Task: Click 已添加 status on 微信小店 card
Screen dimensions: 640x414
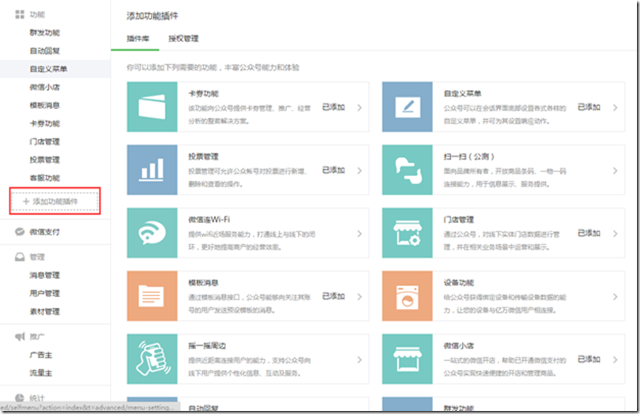Action: (x=589, y=359)
